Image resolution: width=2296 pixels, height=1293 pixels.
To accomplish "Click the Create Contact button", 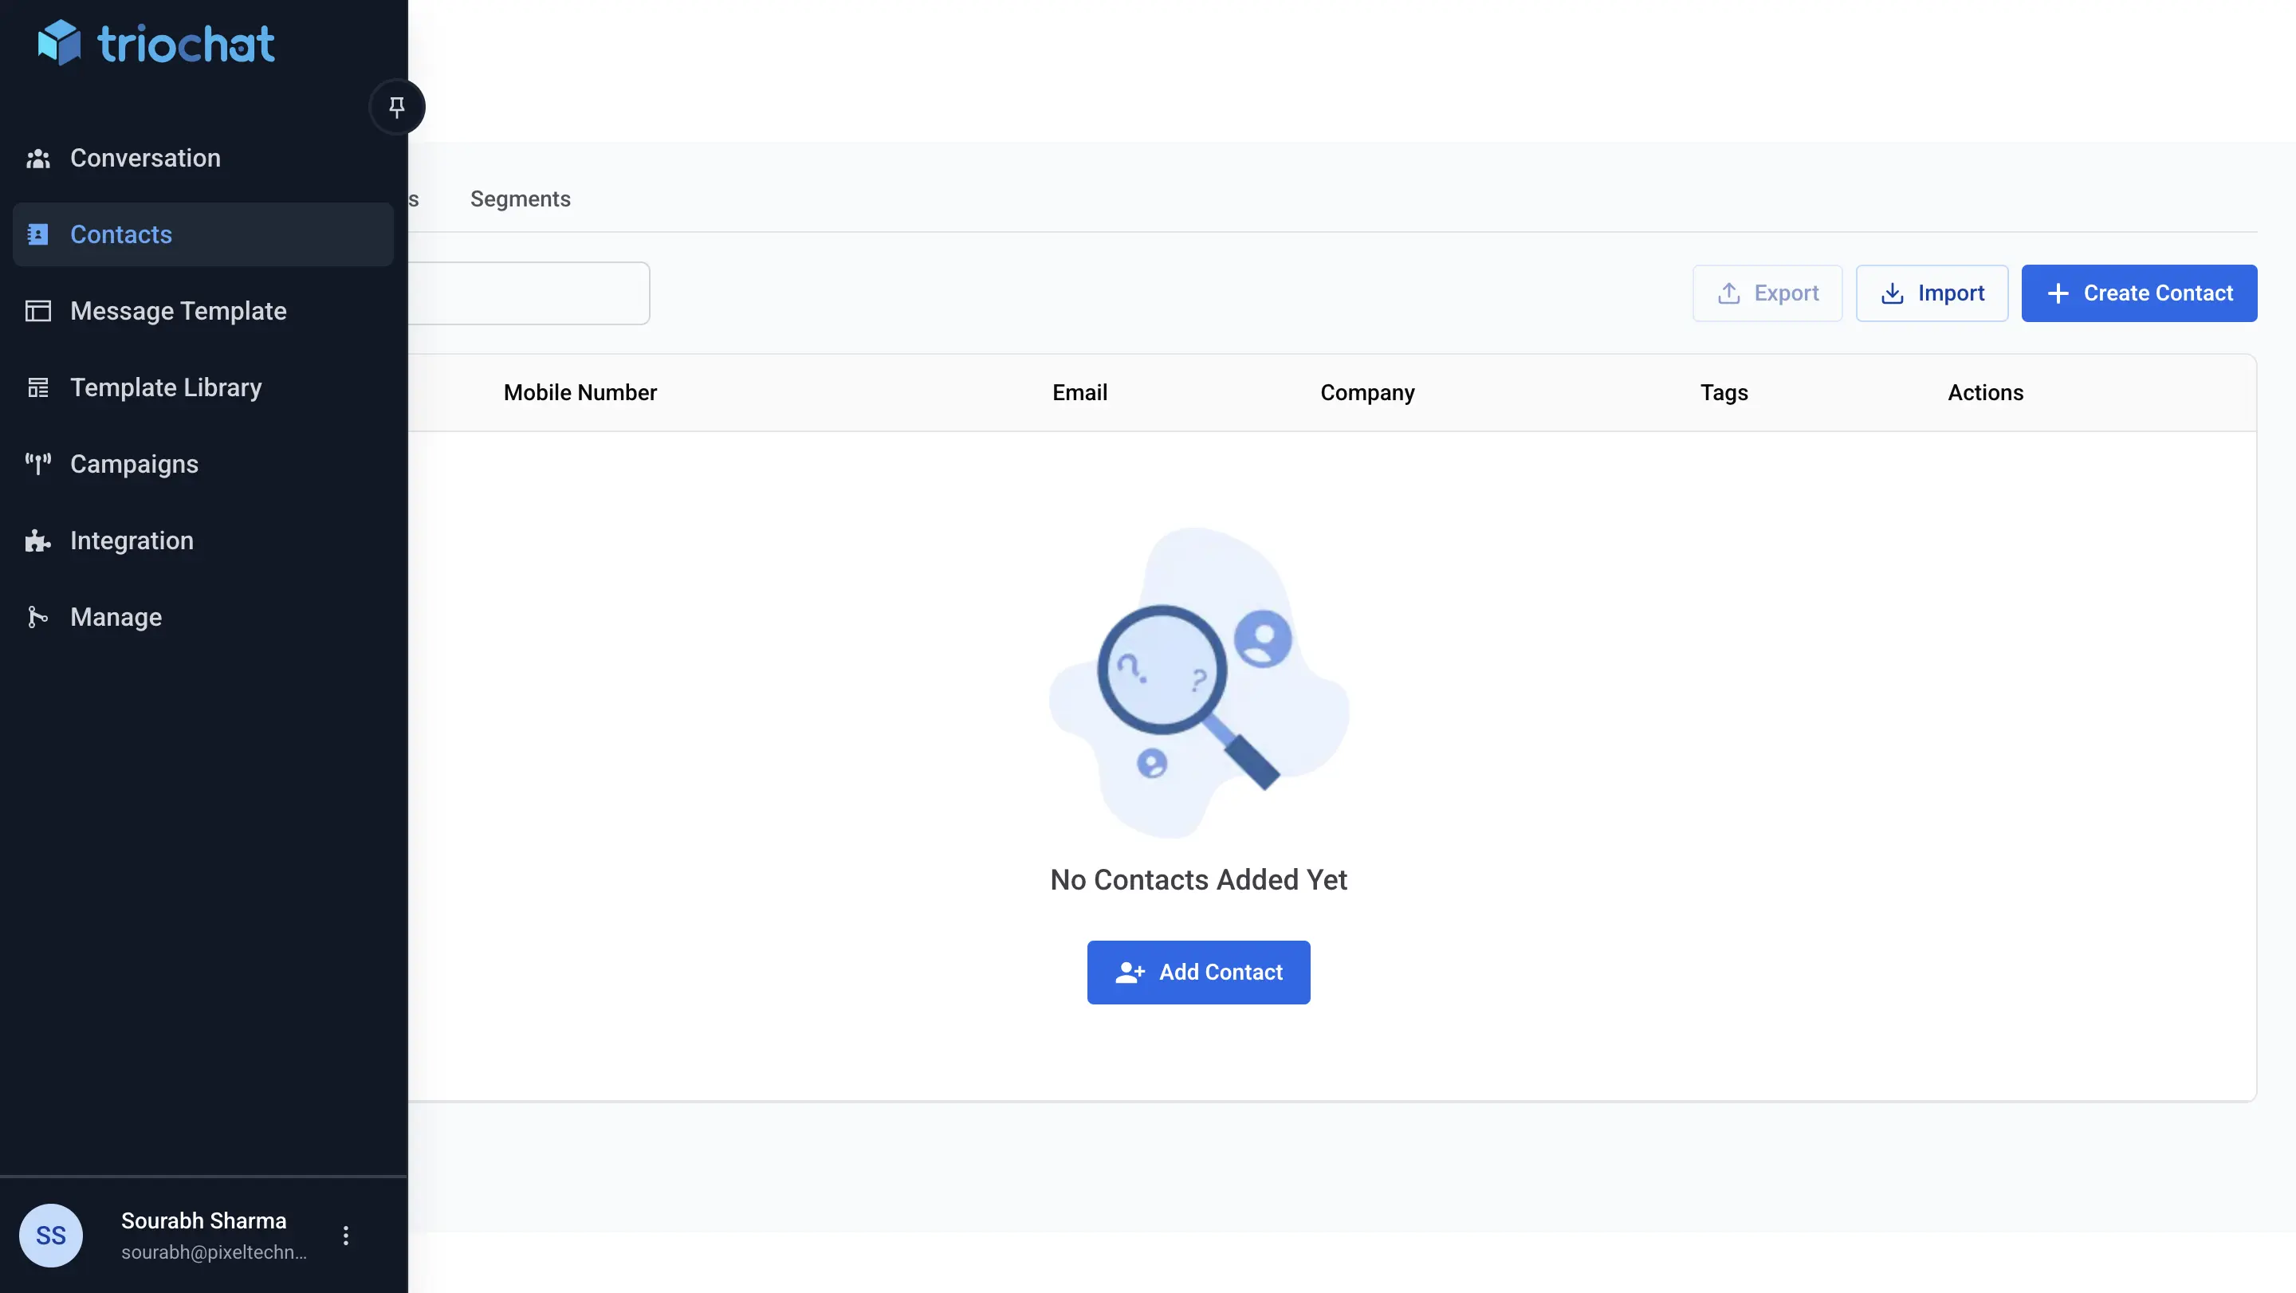I will (x=2138, y=293).
